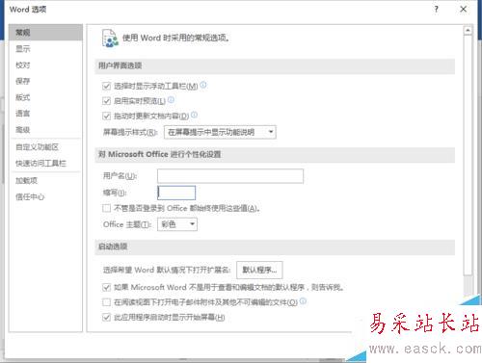The image size is (482, 363).
Task: Click the vertical scrollbar thumb
Action: [x=468, y=155]
